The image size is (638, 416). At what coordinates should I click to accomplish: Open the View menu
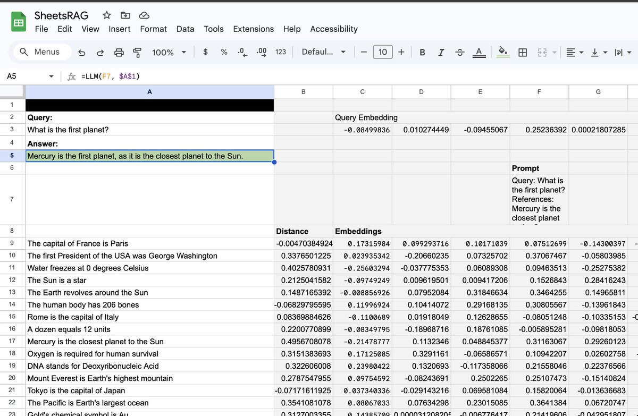tap(90, 29)
